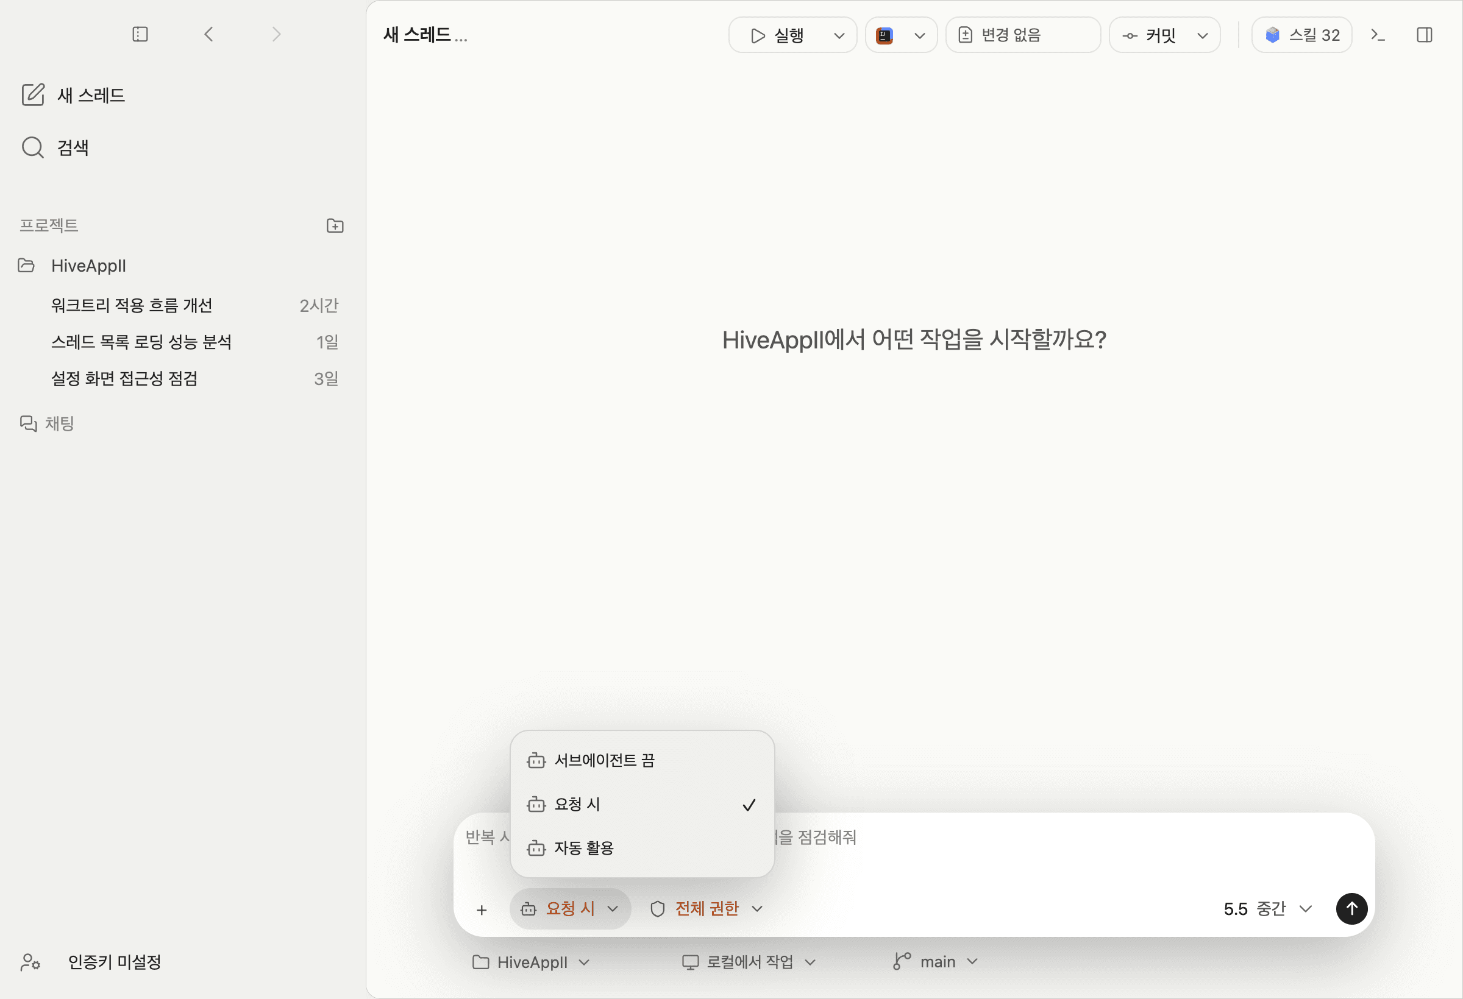Click the HiveAppII open folder icon
Image resolution: width=1463 pixels, height=999 pixels.
coord(26,266)
